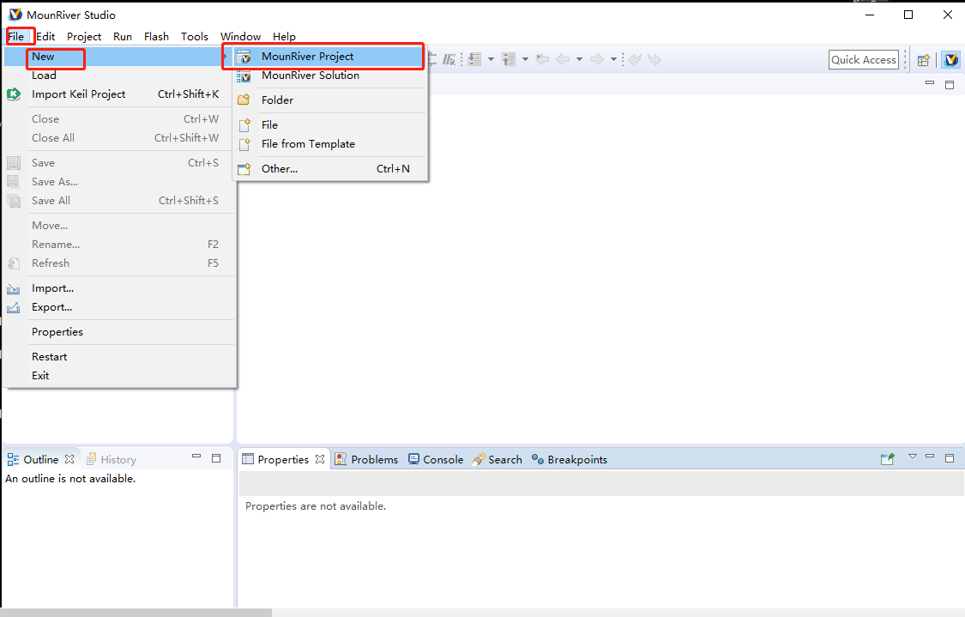Click Save in the File menu
Screen dimensions: 965x617
(x=119, y=162)
